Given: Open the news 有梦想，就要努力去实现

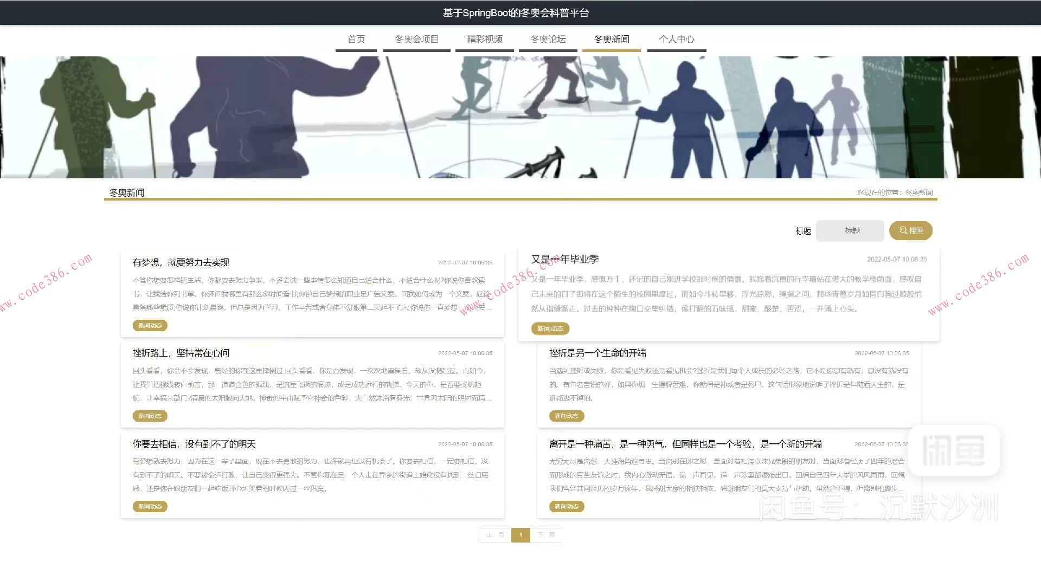Looking at the screenshot, I should 181,262.
